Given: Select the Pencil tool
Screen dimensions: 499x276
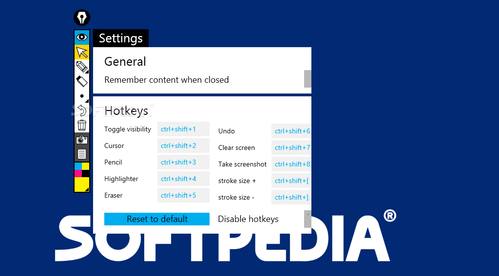Looking at the screenshot, I should click(82, 67).
